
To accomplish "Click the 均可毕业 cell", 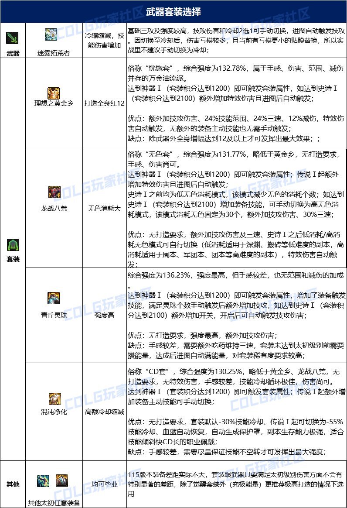I will tap(104, 484).
